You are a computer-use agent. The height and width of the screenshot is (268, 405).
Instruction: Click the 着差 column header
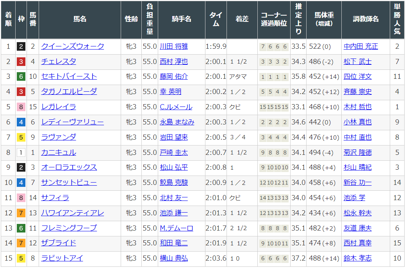pyautogui.click(x=242, y=19)
